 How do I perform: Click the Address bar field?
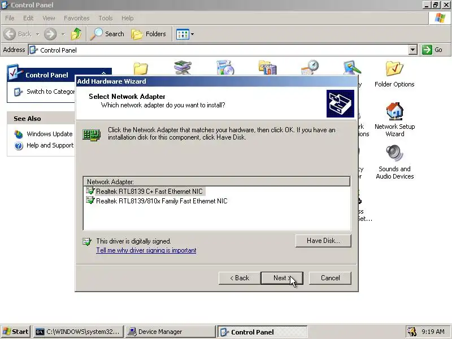tap(219, 50)
